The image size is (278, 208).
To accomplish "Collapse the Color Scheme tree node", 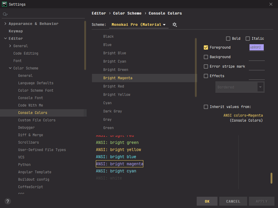I will (10, 68).
